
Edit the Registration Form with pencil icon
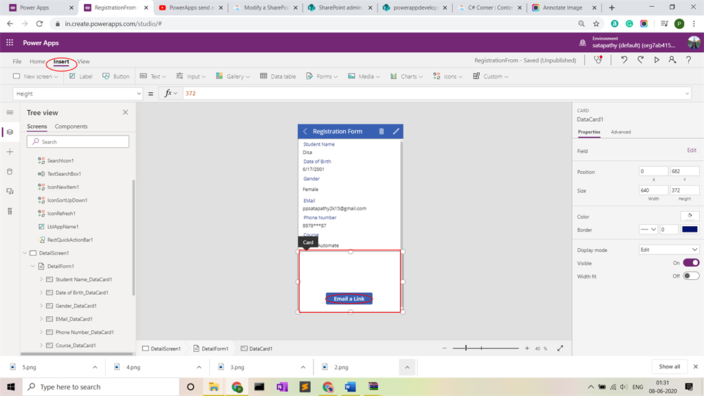[396, 131]
